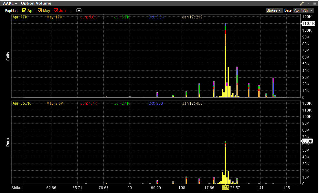319x193 pixels.
Task: Click the tallest Puts bar at strike 125
Action: click(x=225, y=162)
